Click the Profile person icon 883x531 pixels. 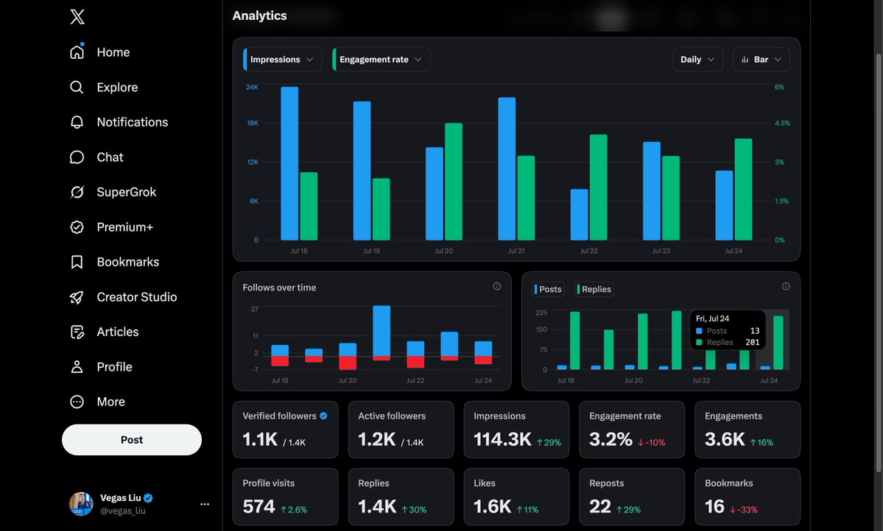[77, 367]
